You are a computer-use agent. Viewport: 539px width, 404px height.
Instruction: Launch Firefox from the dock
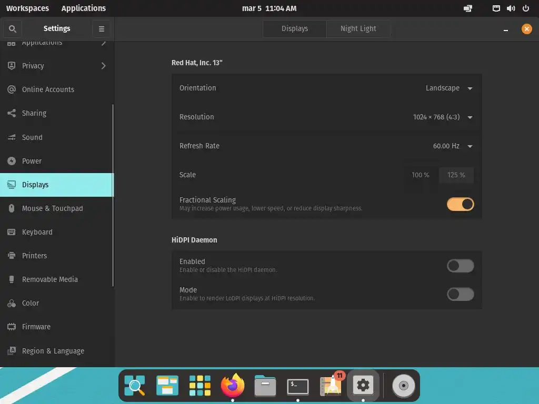233,385
